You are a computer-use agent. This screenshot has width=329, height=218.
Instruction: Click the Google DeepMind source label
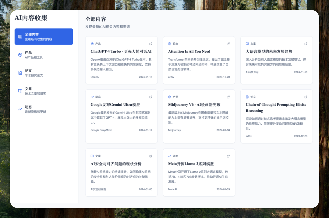pos(101,130)
